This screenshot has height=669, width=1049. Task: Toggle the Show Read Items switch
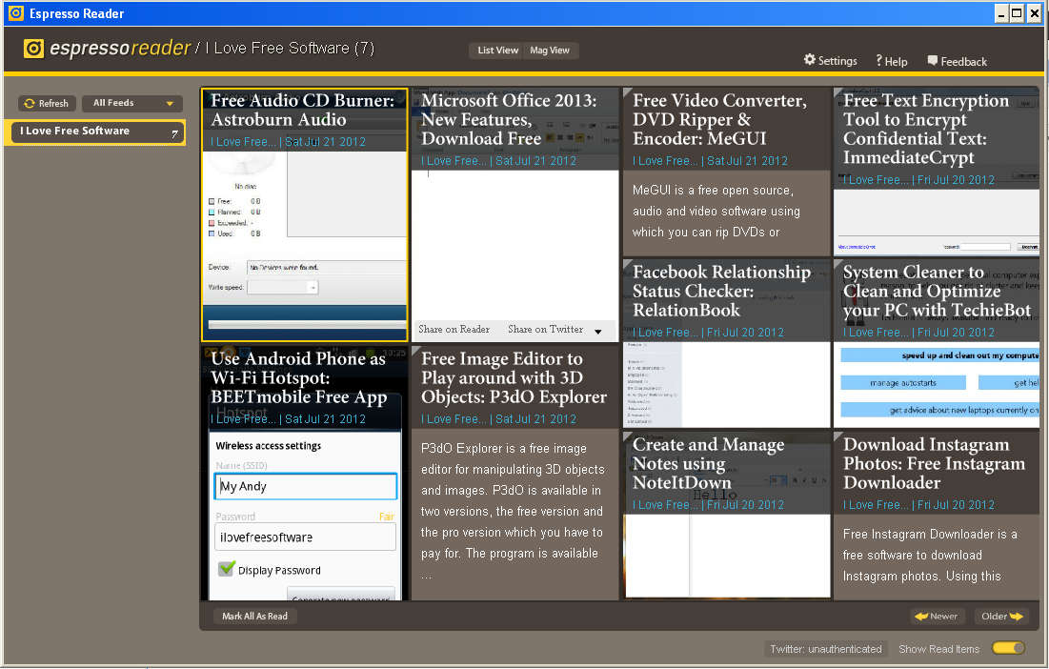(x=1008, y=648)
